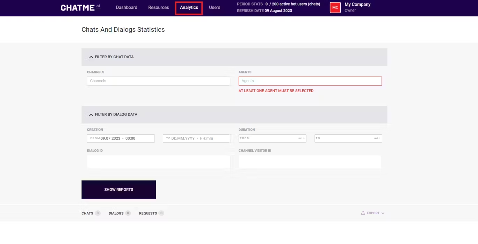Click the Creation From date field
478x244 pixels.
(121, 139)
